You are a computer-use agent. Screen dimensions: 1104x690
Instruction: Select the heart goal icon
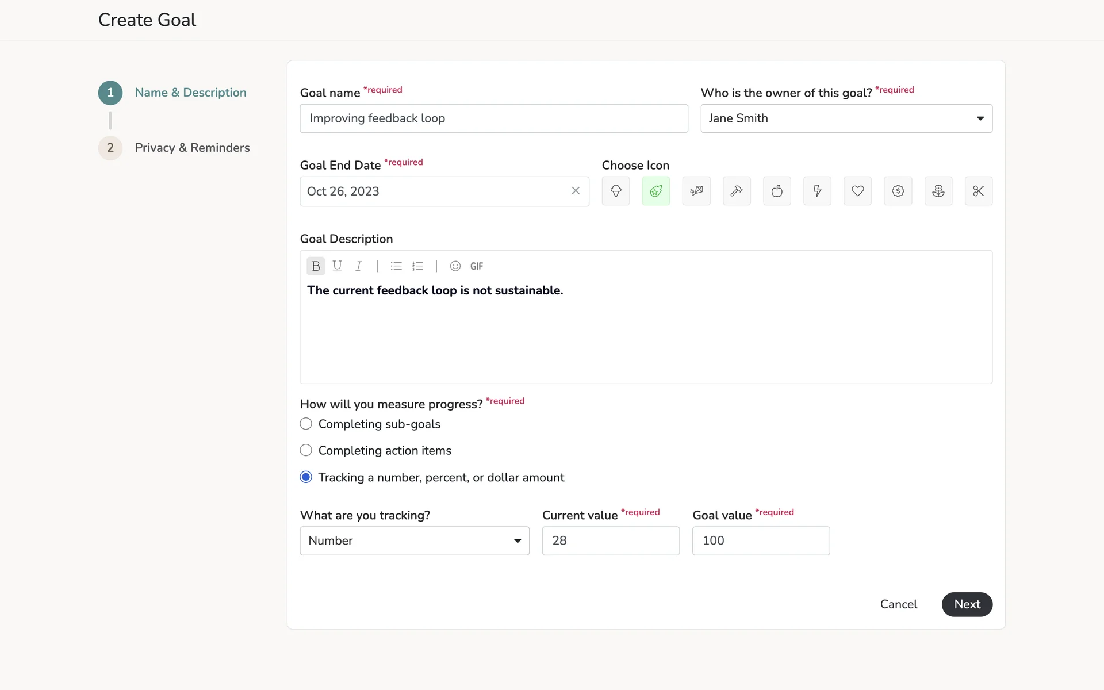click(x=857, y=191)
